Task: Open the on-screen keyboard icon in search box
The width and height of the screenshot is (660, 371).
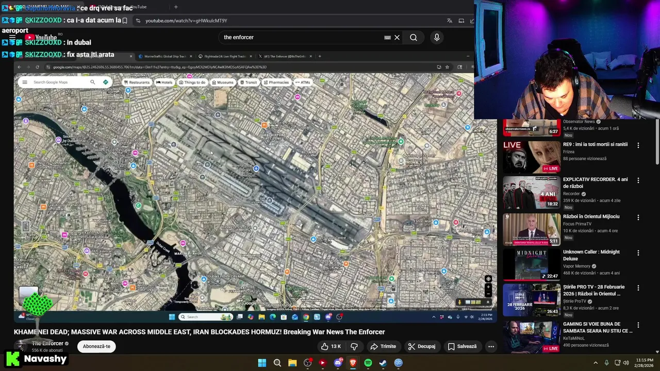Action: coord(387,37)
